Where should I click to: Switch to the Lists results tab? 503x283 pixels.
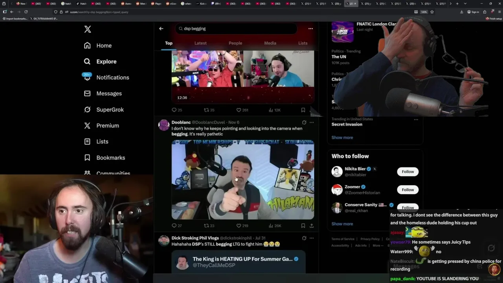pos(303,43)
